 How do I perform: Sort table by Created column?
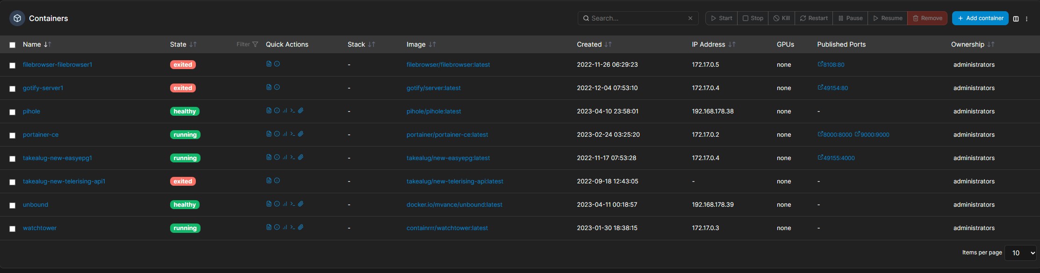pos(594,44)
